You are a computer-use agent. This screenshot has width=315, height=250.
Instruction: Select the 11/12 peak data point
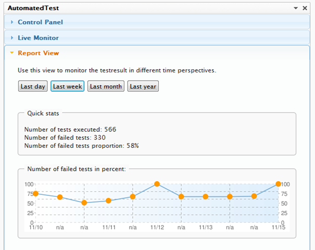157,184
